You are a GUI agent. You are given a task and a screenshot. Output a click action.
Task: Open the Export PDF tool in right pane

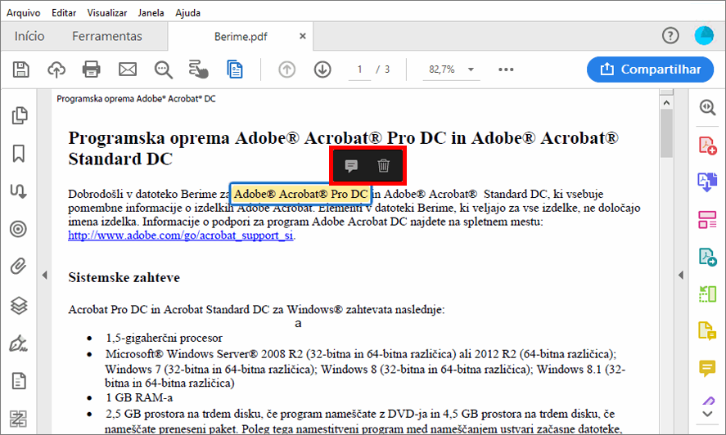pos(707,257)
